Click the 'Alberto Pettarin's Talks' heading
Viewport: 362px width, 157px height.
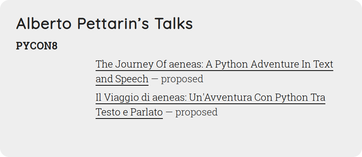click(x=104, y=23)
